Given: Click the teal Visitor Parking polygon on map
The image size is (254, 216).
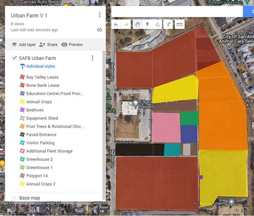Looking at the screenshot, I should pyautogui.click(x=172, y=149).
